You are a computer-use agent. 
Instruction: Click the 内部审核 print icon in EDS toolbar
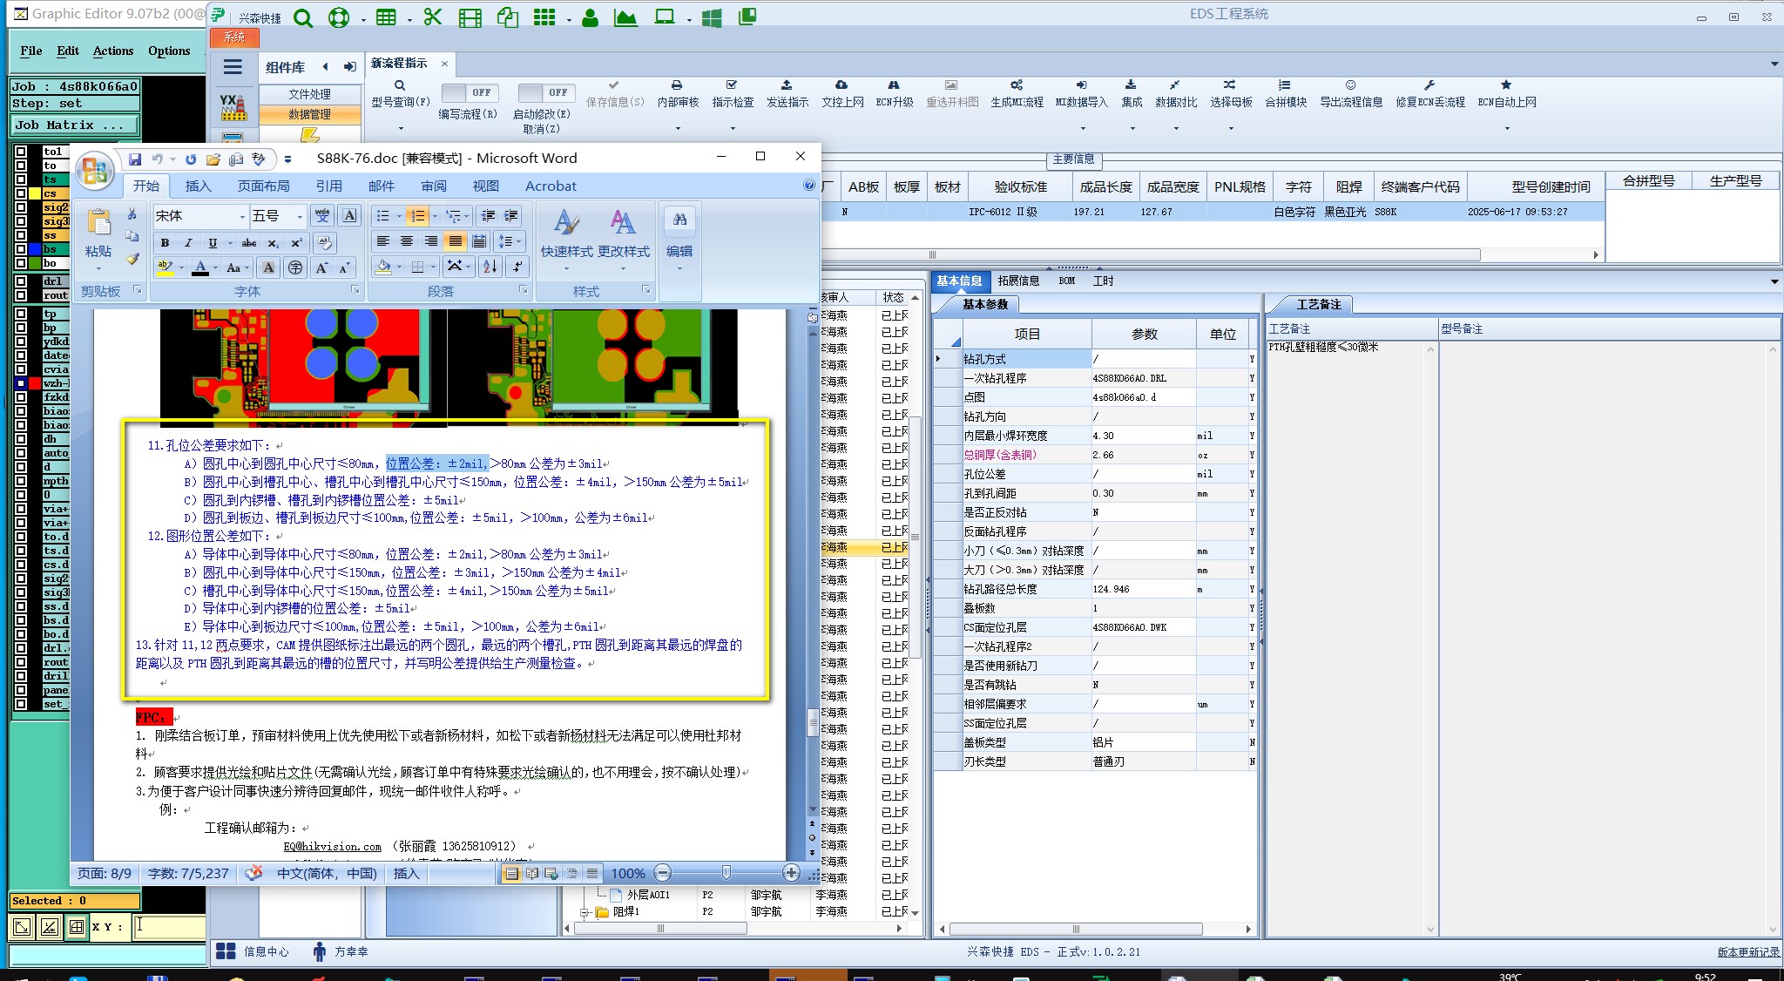(677, 85)
